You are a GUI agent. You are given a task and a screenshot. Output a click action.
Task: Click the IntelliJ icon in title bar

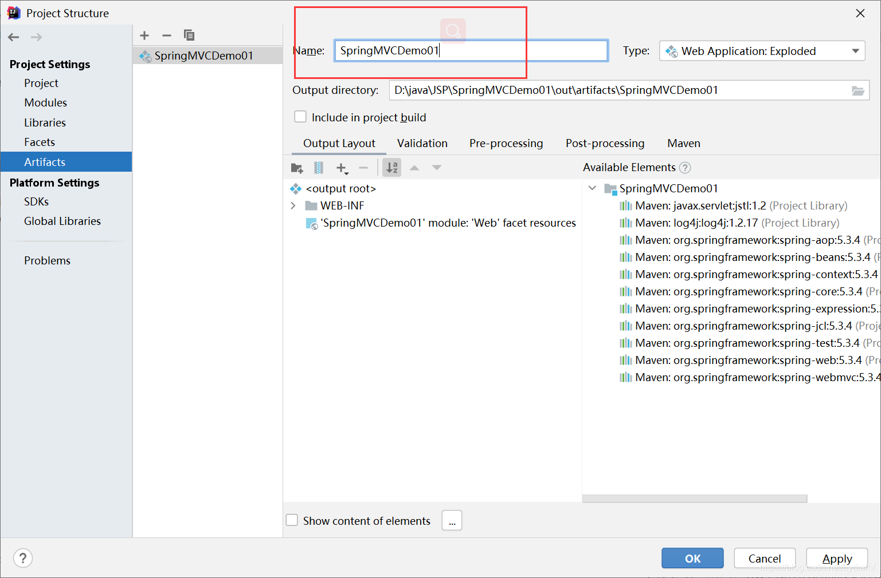(x=14, y=13)
